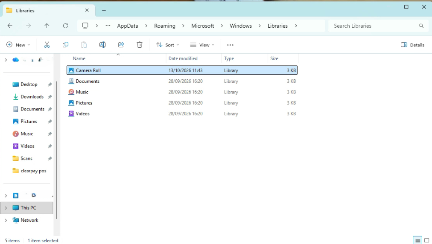Toggle the Details pane
Image resolution: width=432 pixels, height=244 pixels.
coord(412,45)
